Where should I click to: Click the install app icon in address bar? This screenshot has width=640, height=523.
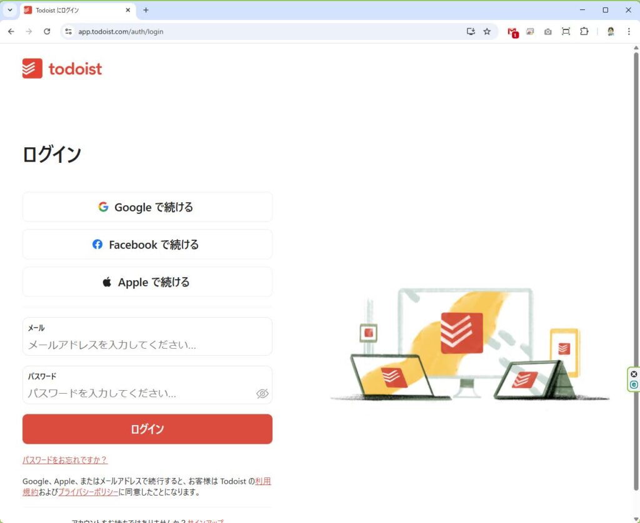[471, 31]
